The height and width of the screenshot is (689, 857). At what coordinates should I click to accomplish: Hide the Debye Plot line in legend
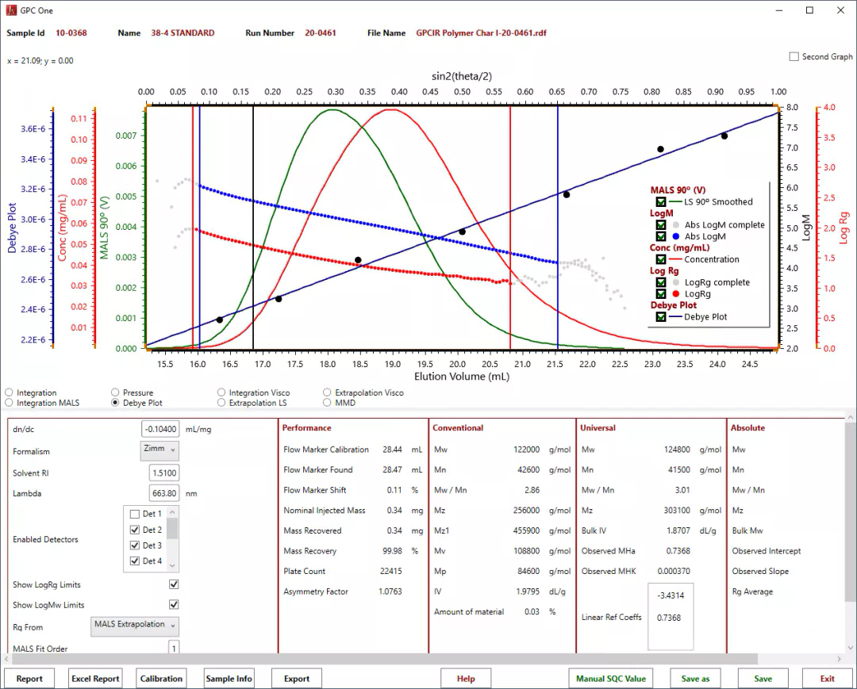point(661,316)
